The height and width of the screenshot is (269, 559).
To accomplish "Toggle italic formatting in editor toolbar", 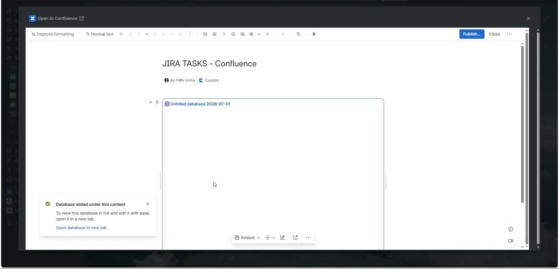I will (x=139, y=34).
